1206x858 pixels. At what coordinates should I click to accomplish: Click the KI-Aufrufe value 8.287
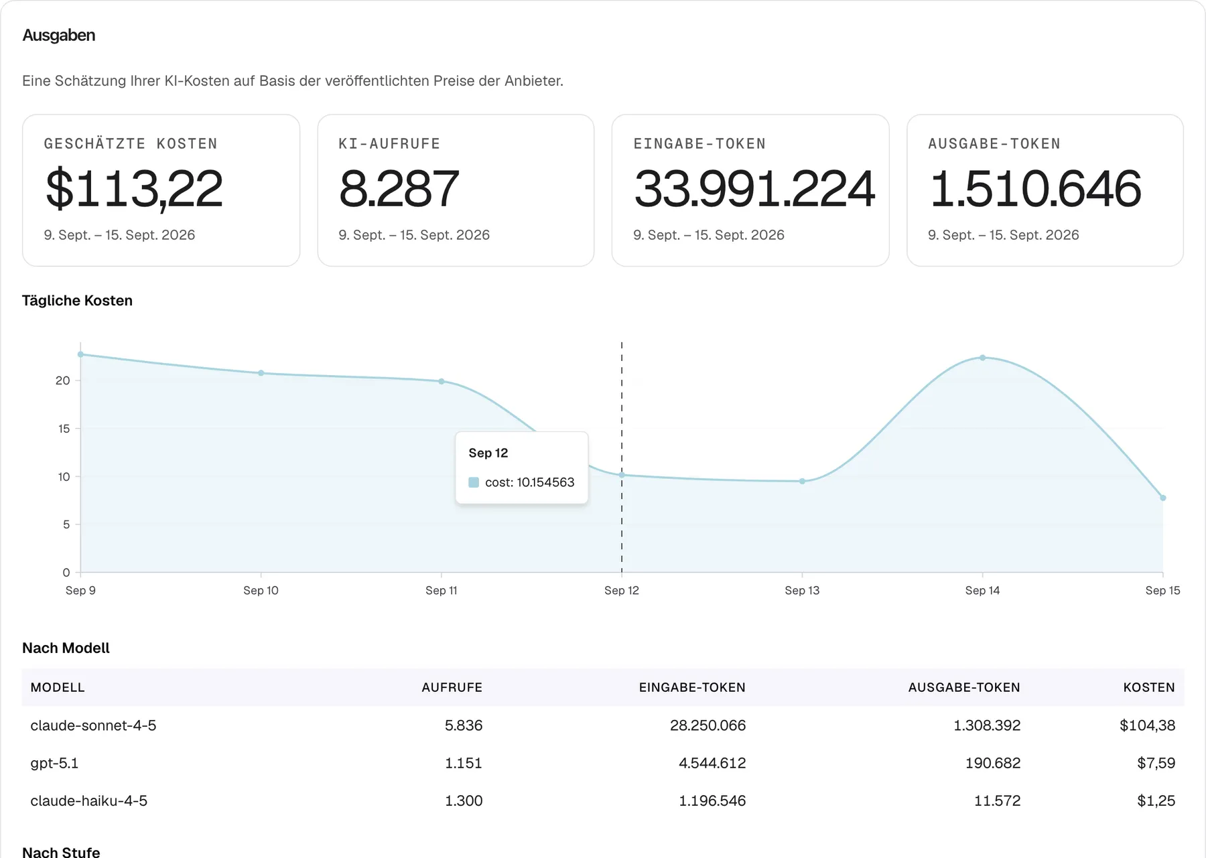tap(399, 189)
